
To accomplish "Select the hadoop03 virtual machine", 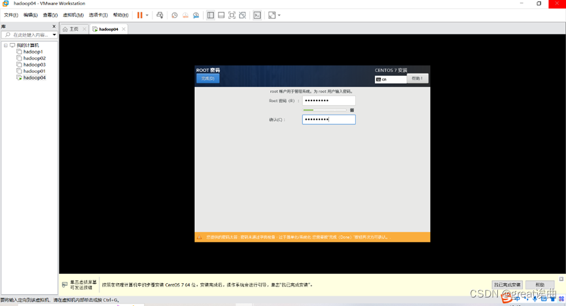I will coord(34,65).
